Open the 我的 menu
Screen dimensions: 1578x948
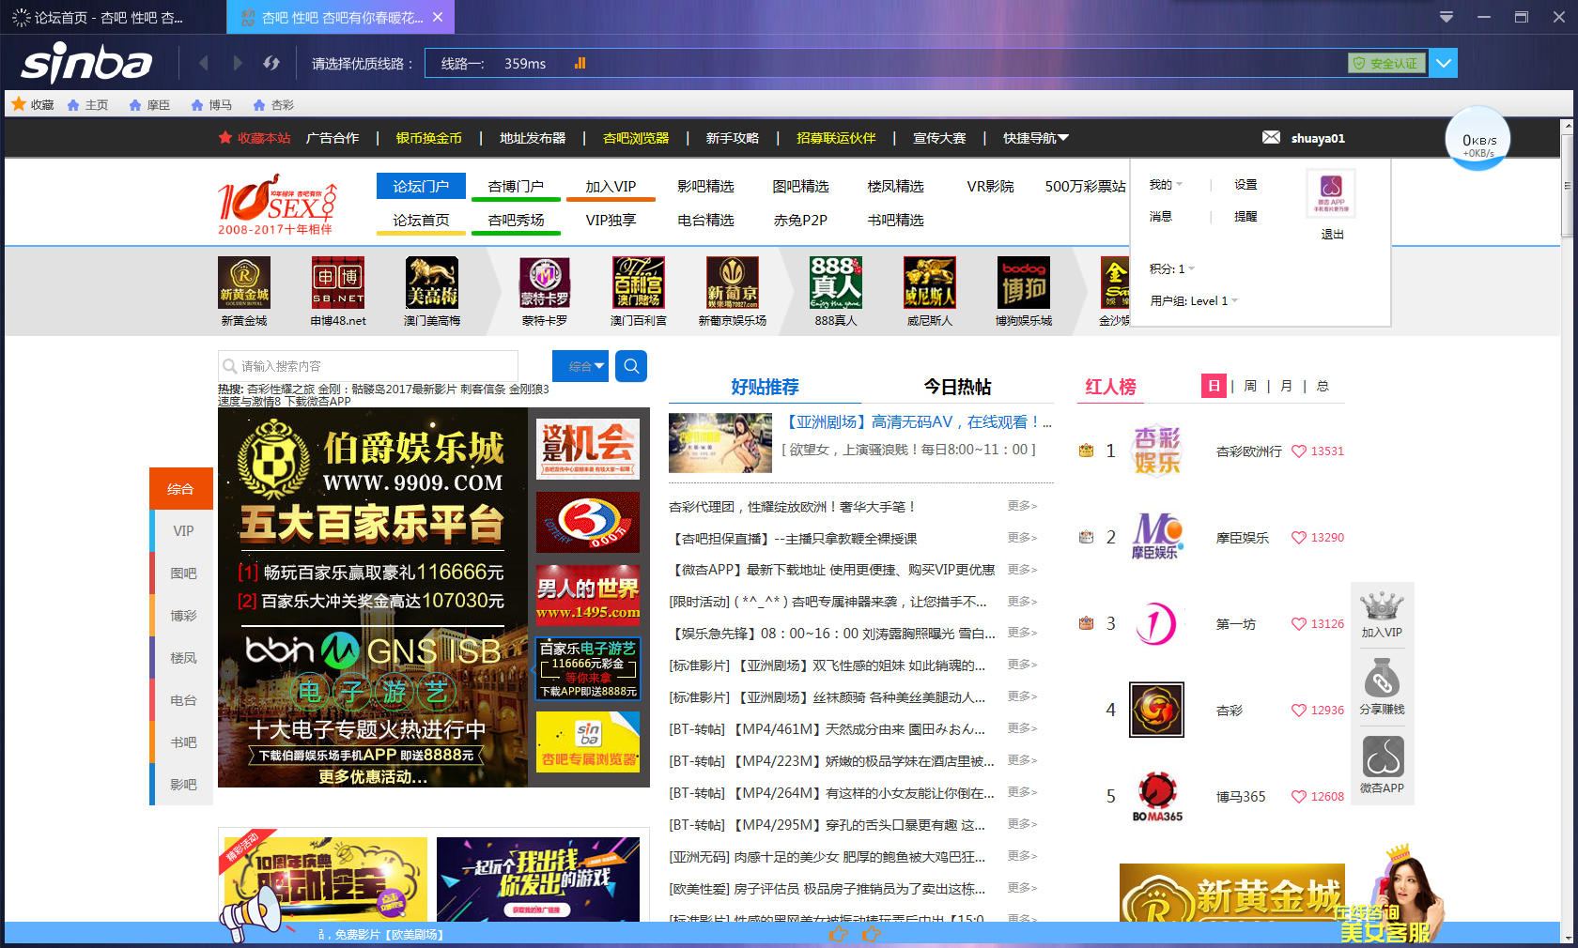tap(1162, 184)
